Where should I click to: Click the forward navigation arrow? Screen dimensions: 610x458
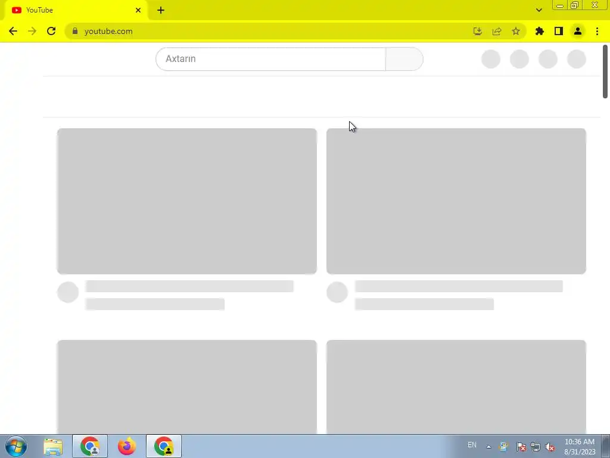[32, 31]
